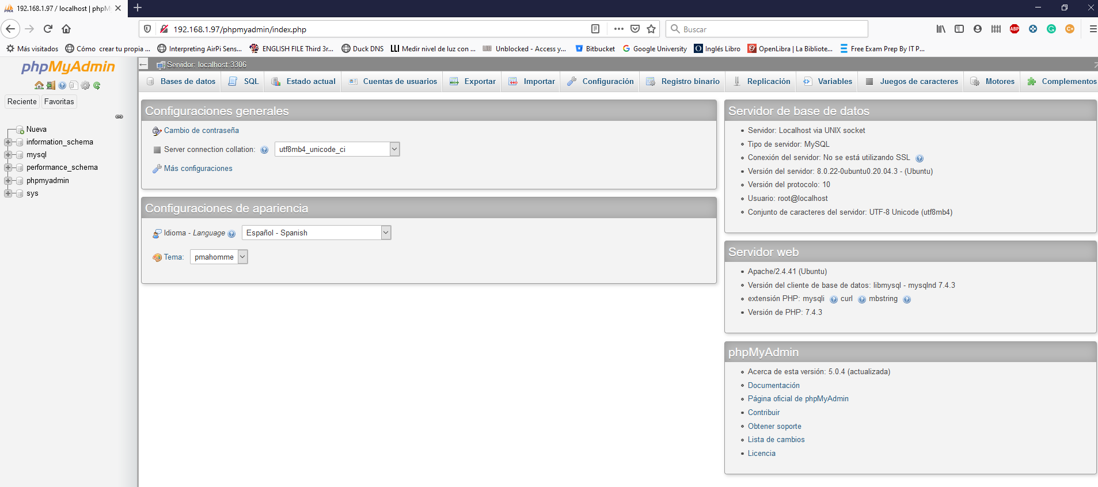Click help icon beside SSL connection info
The image size is (1098, 487).
tap(920, 158)
